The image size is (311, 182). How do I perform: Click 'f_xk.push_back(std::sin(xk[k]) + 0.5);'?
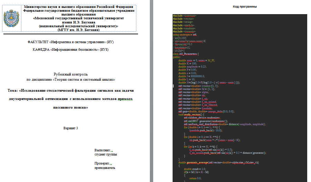211,150
